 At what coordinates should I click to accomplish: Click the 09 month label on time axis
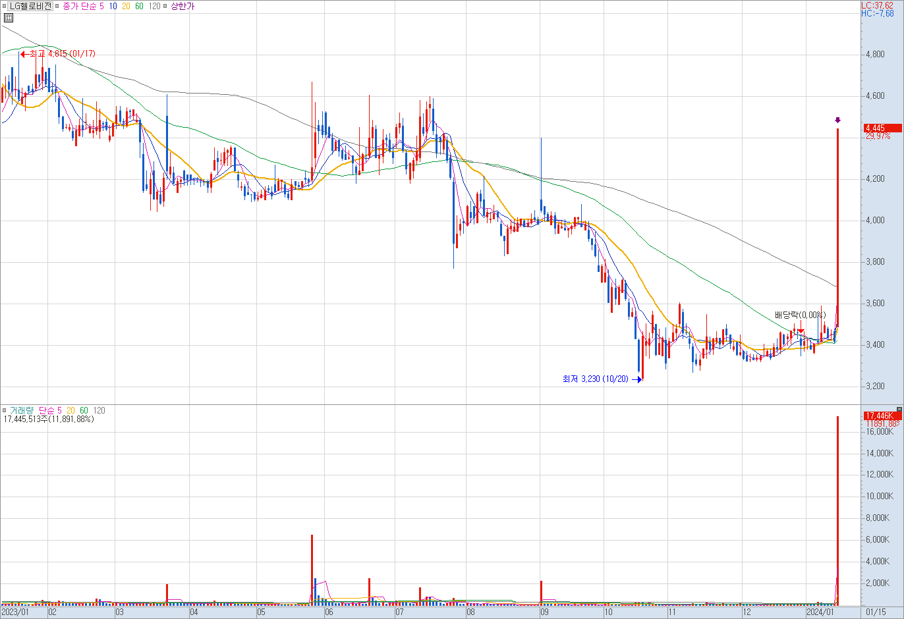click(544, 612)
